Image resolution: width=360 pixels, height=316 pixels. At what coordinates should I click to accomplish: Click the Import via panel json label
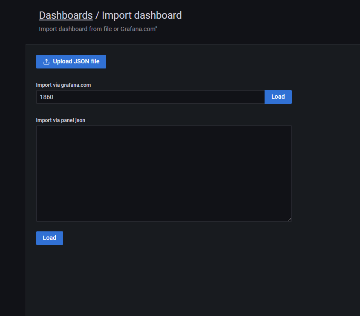click(60, 120)
